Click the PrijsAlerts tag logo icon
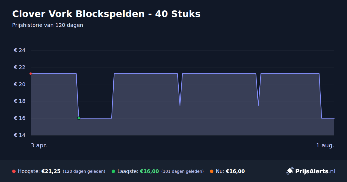Viewport: 347px width, 182px height. point(290,171)
